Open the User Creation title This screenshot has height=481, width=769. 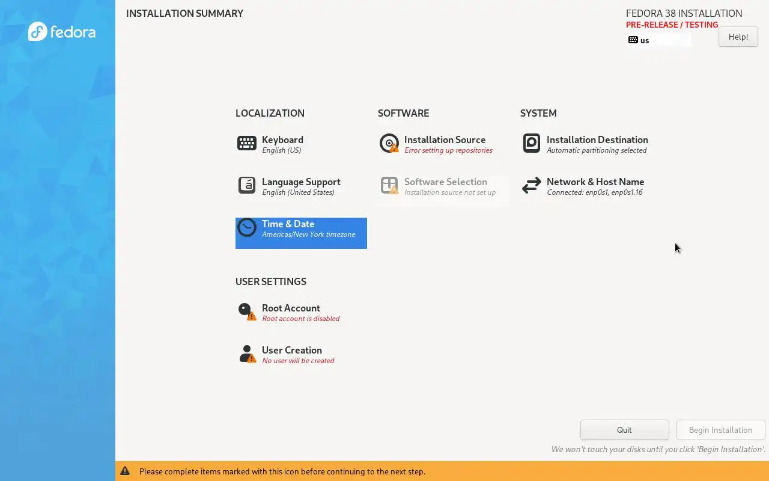click(292, 350)
